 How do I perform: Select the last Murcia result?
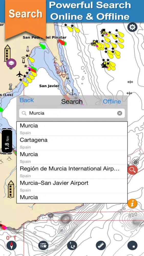tap(72, 198)
